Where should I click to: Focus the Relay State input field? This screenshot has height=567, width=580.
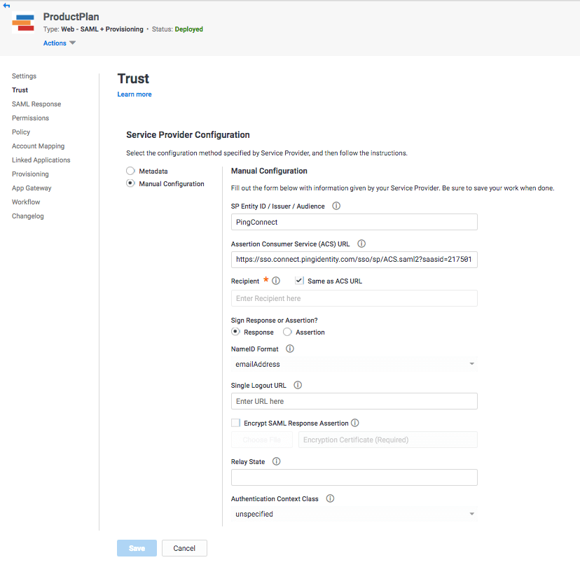tap(354, 477)
